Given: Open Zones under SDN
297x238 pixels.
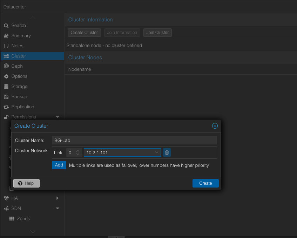Looking at the screenshot, I should [23, 219].
